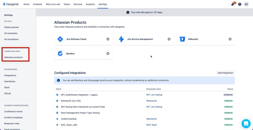Open GitLab in sidebar

[x=7, y=93]
